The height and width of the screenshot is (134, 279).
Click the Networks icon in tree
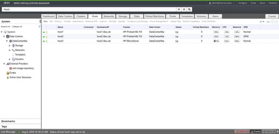click(13, 50)
